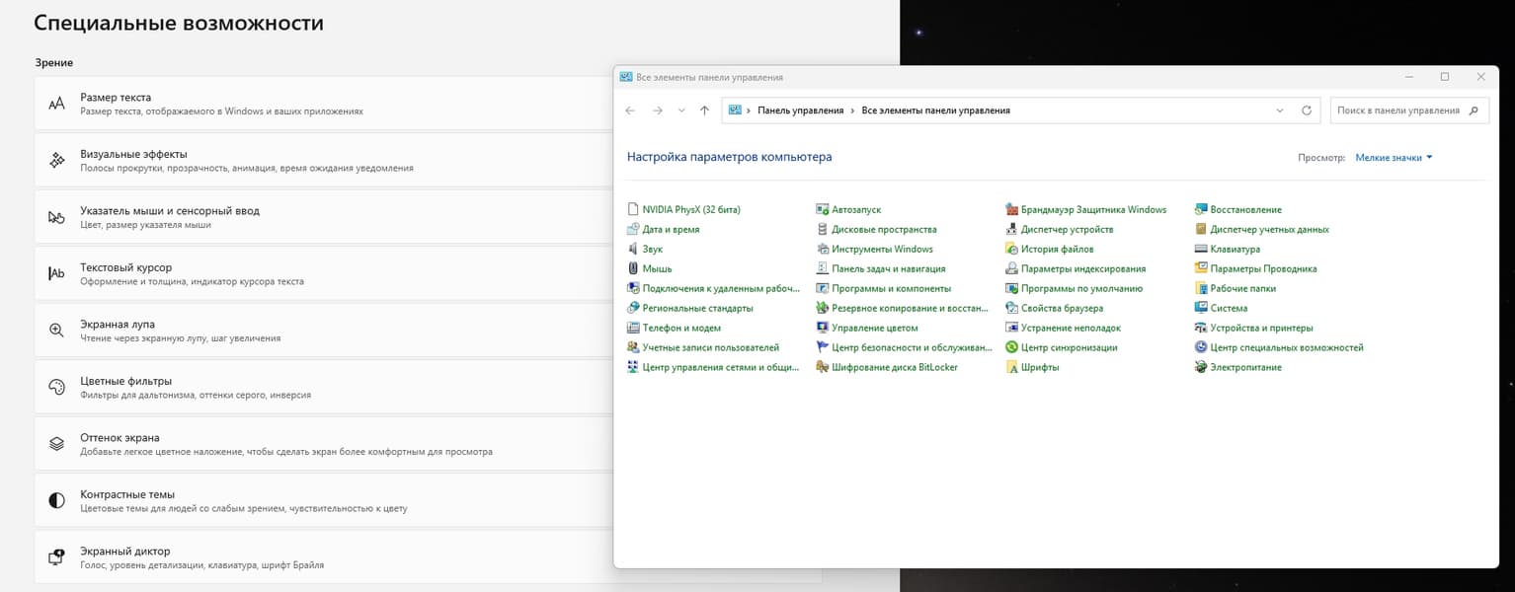Open Программы по умолчанию link
The width and height of the screenshot is (1515, 592).
point(1081,288)
